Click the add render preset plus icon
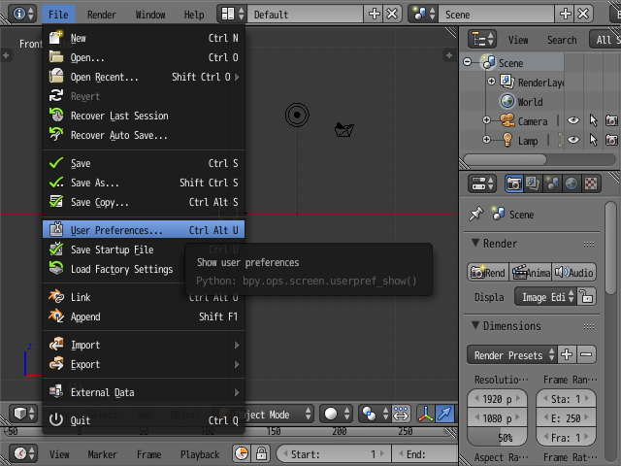Screen dimensions: 621x466 point(568,355)
